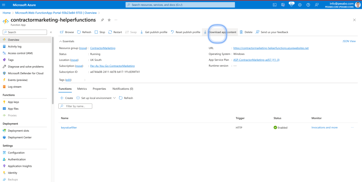
Task: Click Browse in the command bar
Action: 67,32
